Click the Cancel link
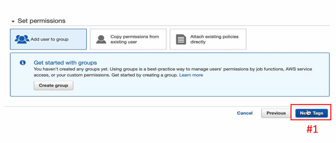The height and width of the screenshot is (143, 336). click(245, 113)
